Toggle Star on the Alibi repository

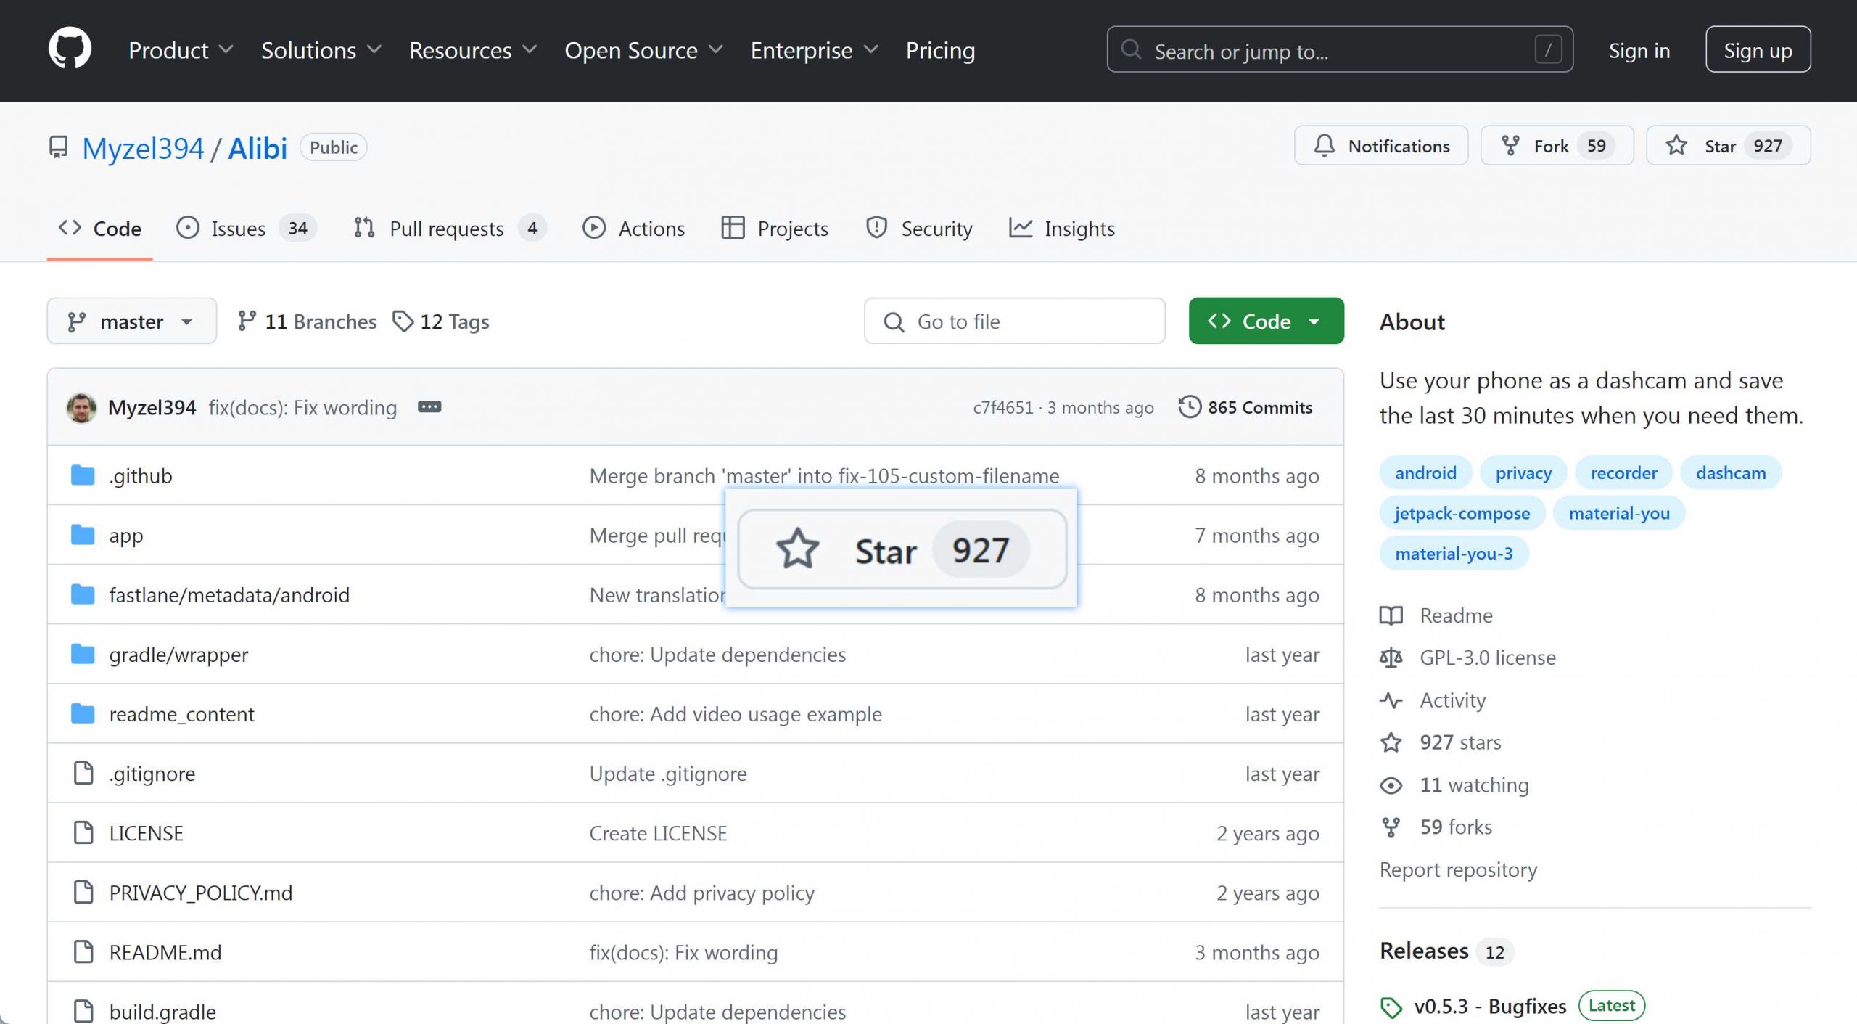pyautogui.click(x=1727, y=146)
